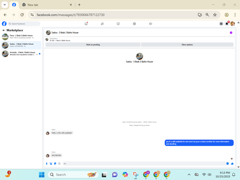The height and width of the screenshot is (180, 240).
Task: Open the Copilot taskbar icon
Action: tap(125, 175)
